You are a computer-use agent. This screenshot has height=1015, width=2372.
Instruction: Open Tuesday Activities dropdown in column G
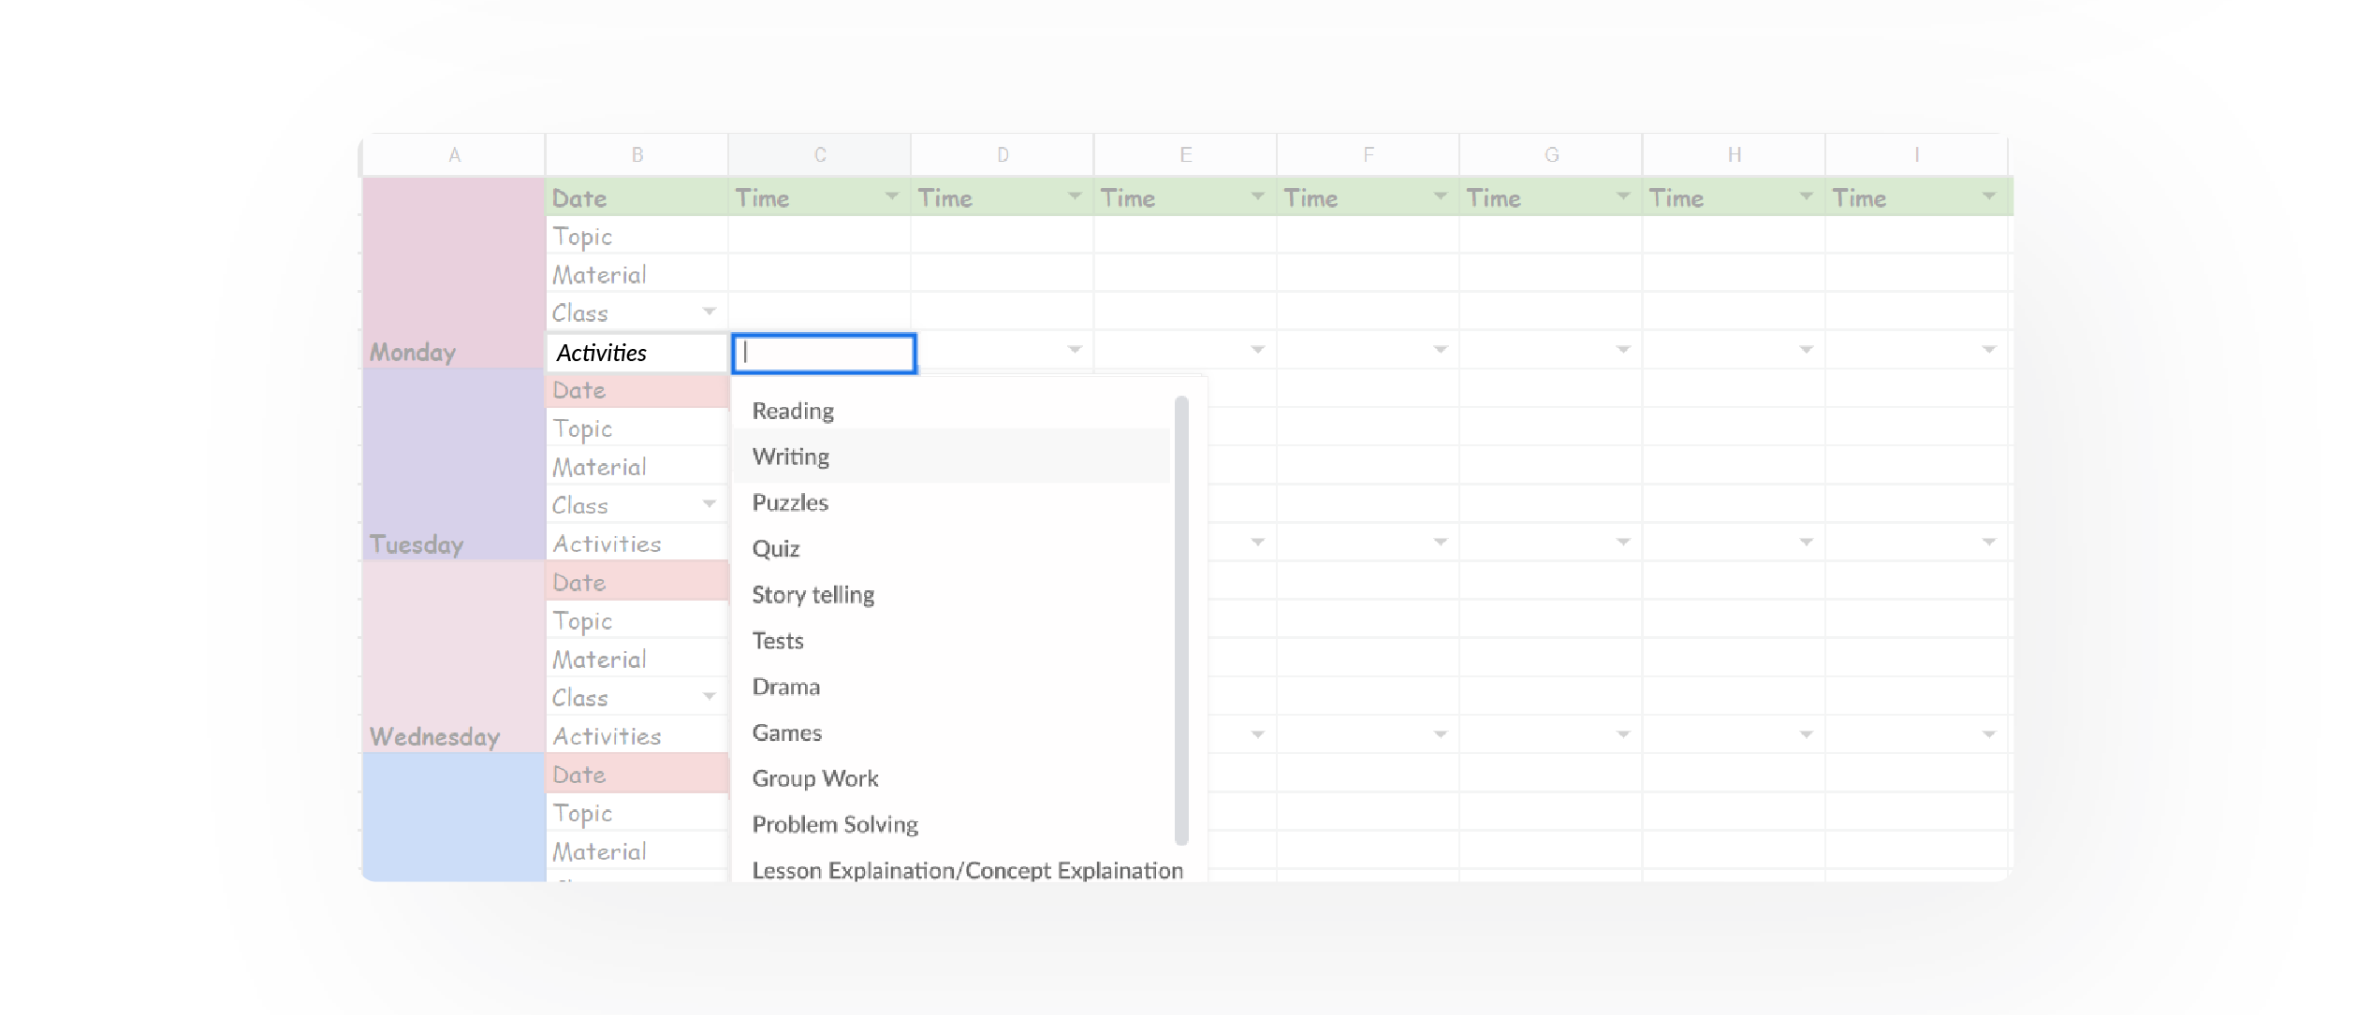point(1623,543)
